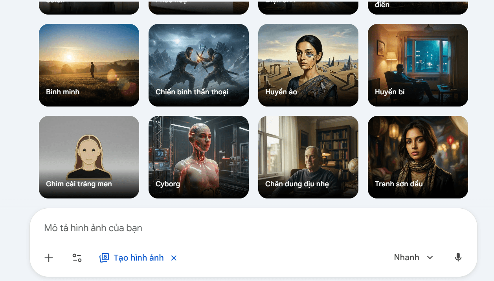Click the plus add-attachment icon
This screenshot has height=281, width=494.
pos(49,258)
